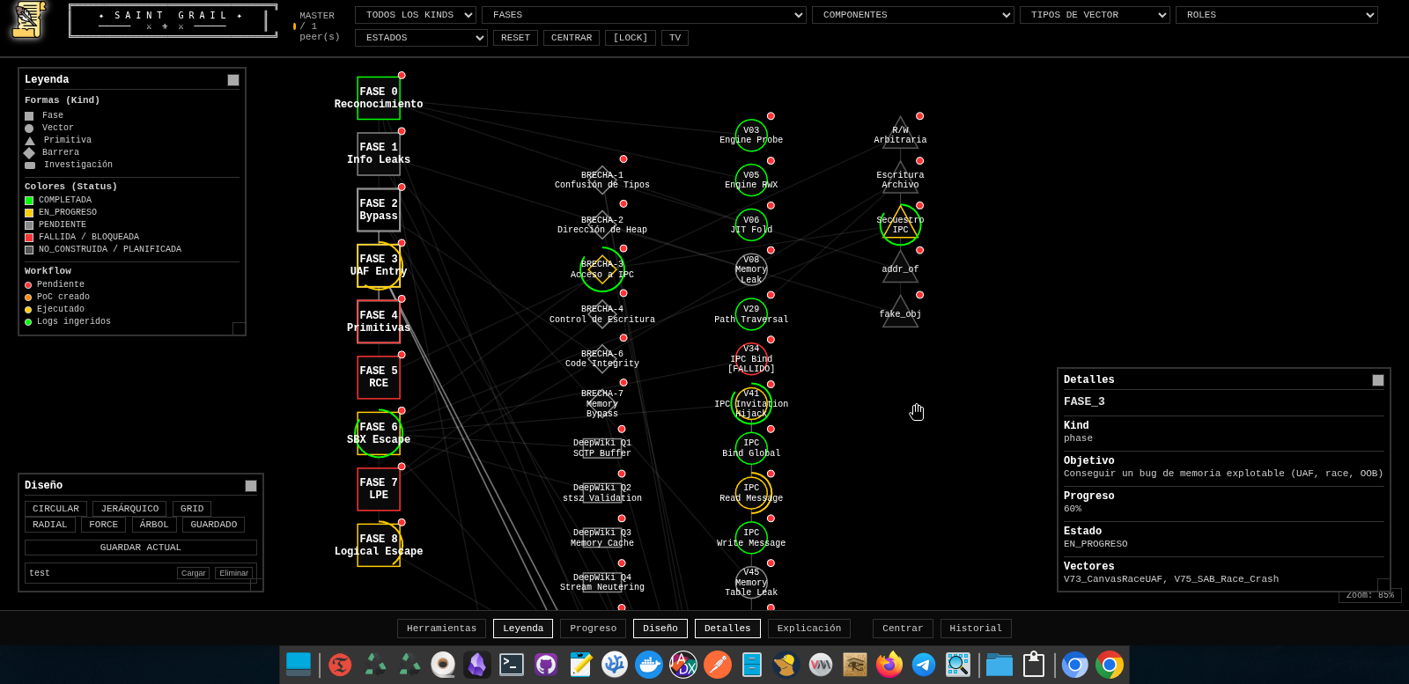The image size is (1409, 684).
Task: Select the FASE 6 SBX Escape node
Action: [379, 433]
